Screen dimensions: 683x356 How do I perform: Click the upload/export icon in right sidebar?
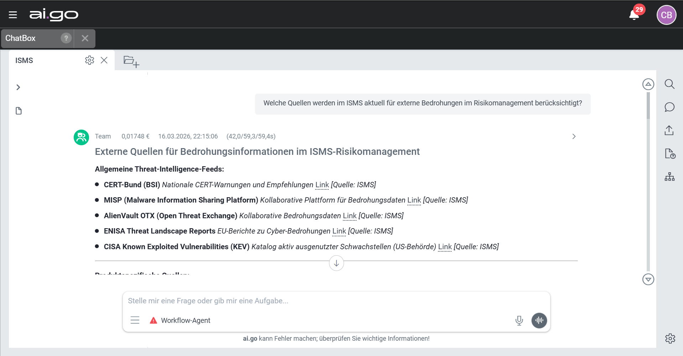click(x=669, y=130)
